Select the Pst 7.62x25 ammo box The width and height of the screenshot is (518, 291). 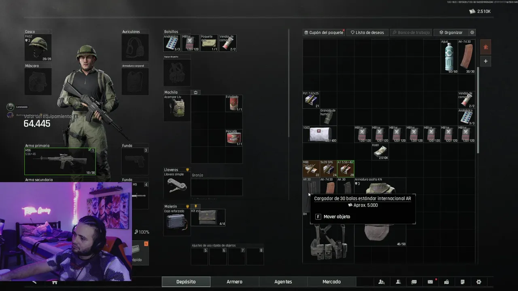point(311,99)
